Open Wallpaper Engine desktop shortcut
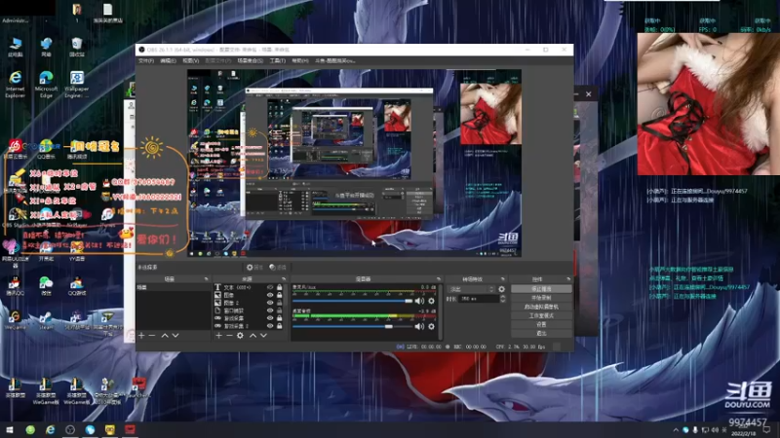Screen dimensions: 780x438 click(77, 84)
